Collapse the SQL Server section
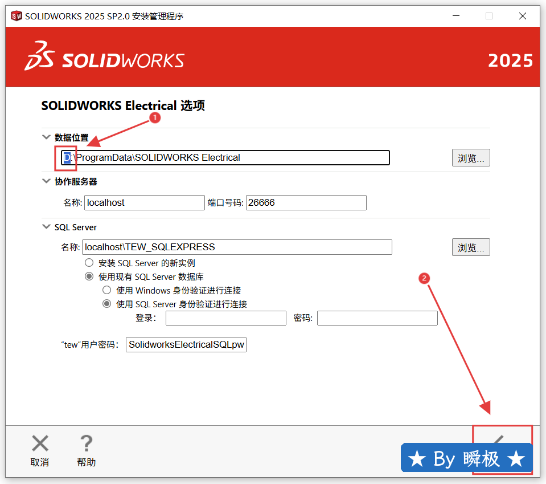The image size is (546, 484). pyautogui.click(x=46, y=227)
